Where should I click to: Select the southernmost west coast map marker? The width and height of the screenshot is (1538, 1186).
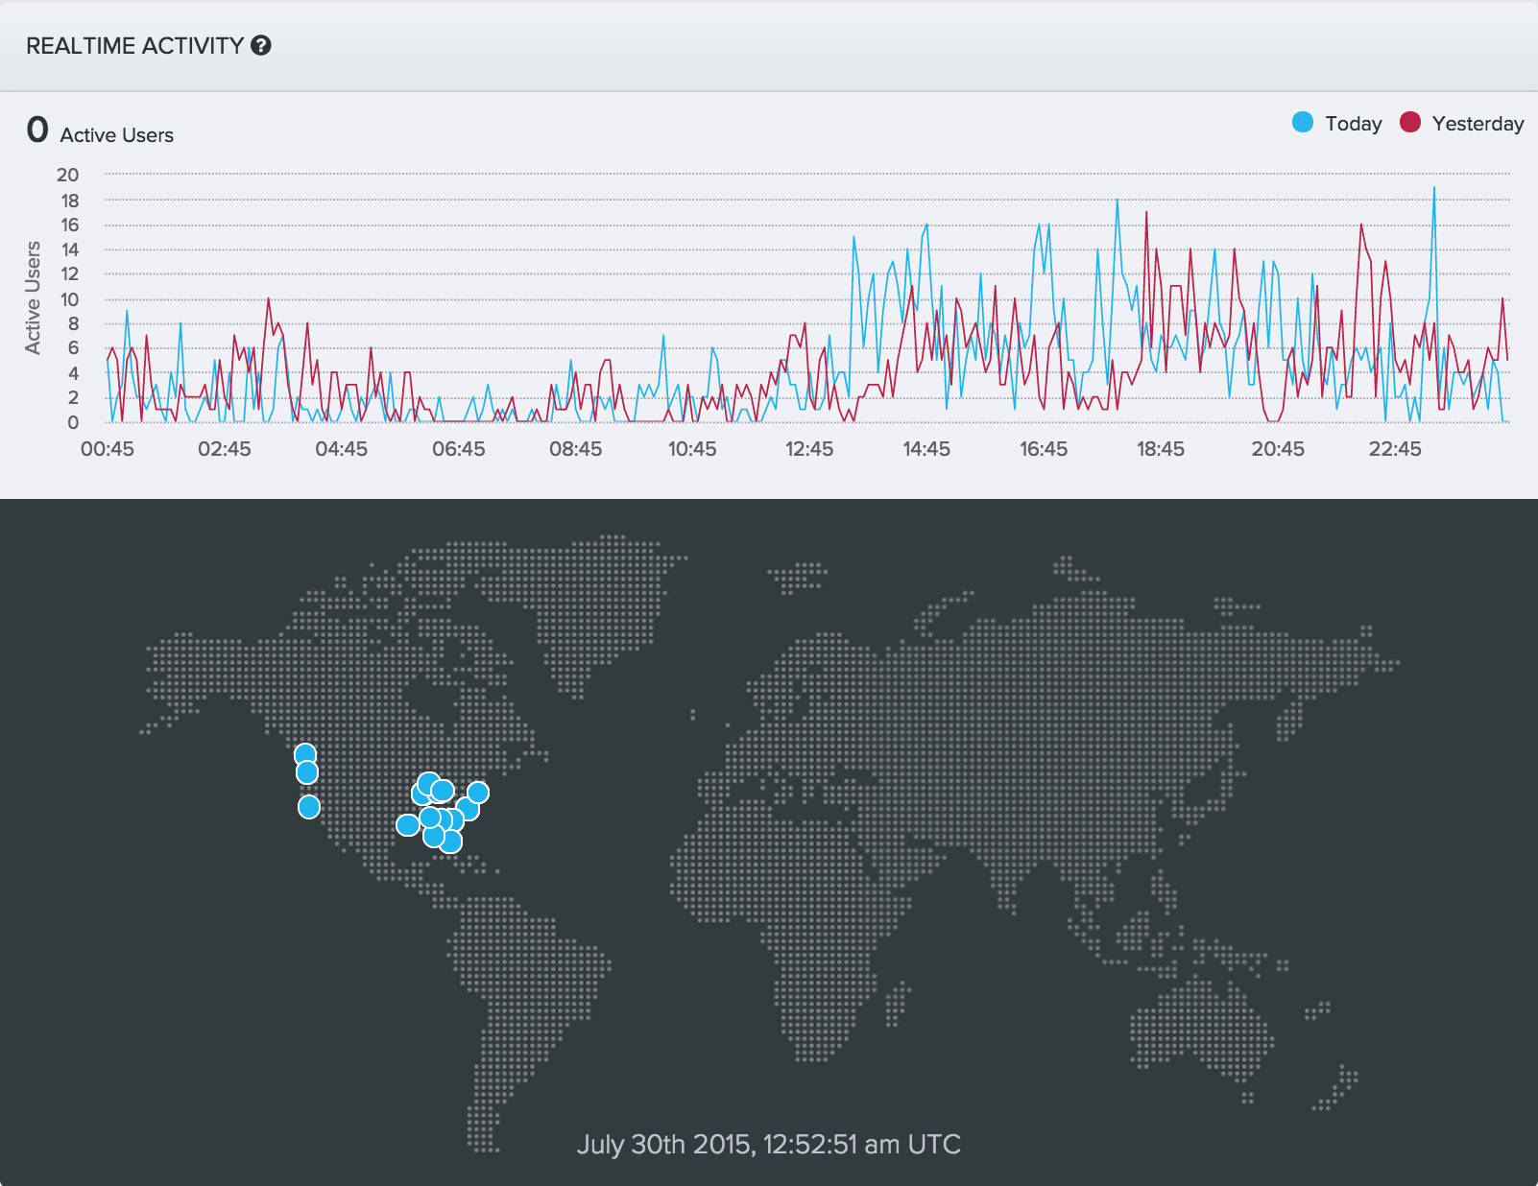(x=308, y=807)
